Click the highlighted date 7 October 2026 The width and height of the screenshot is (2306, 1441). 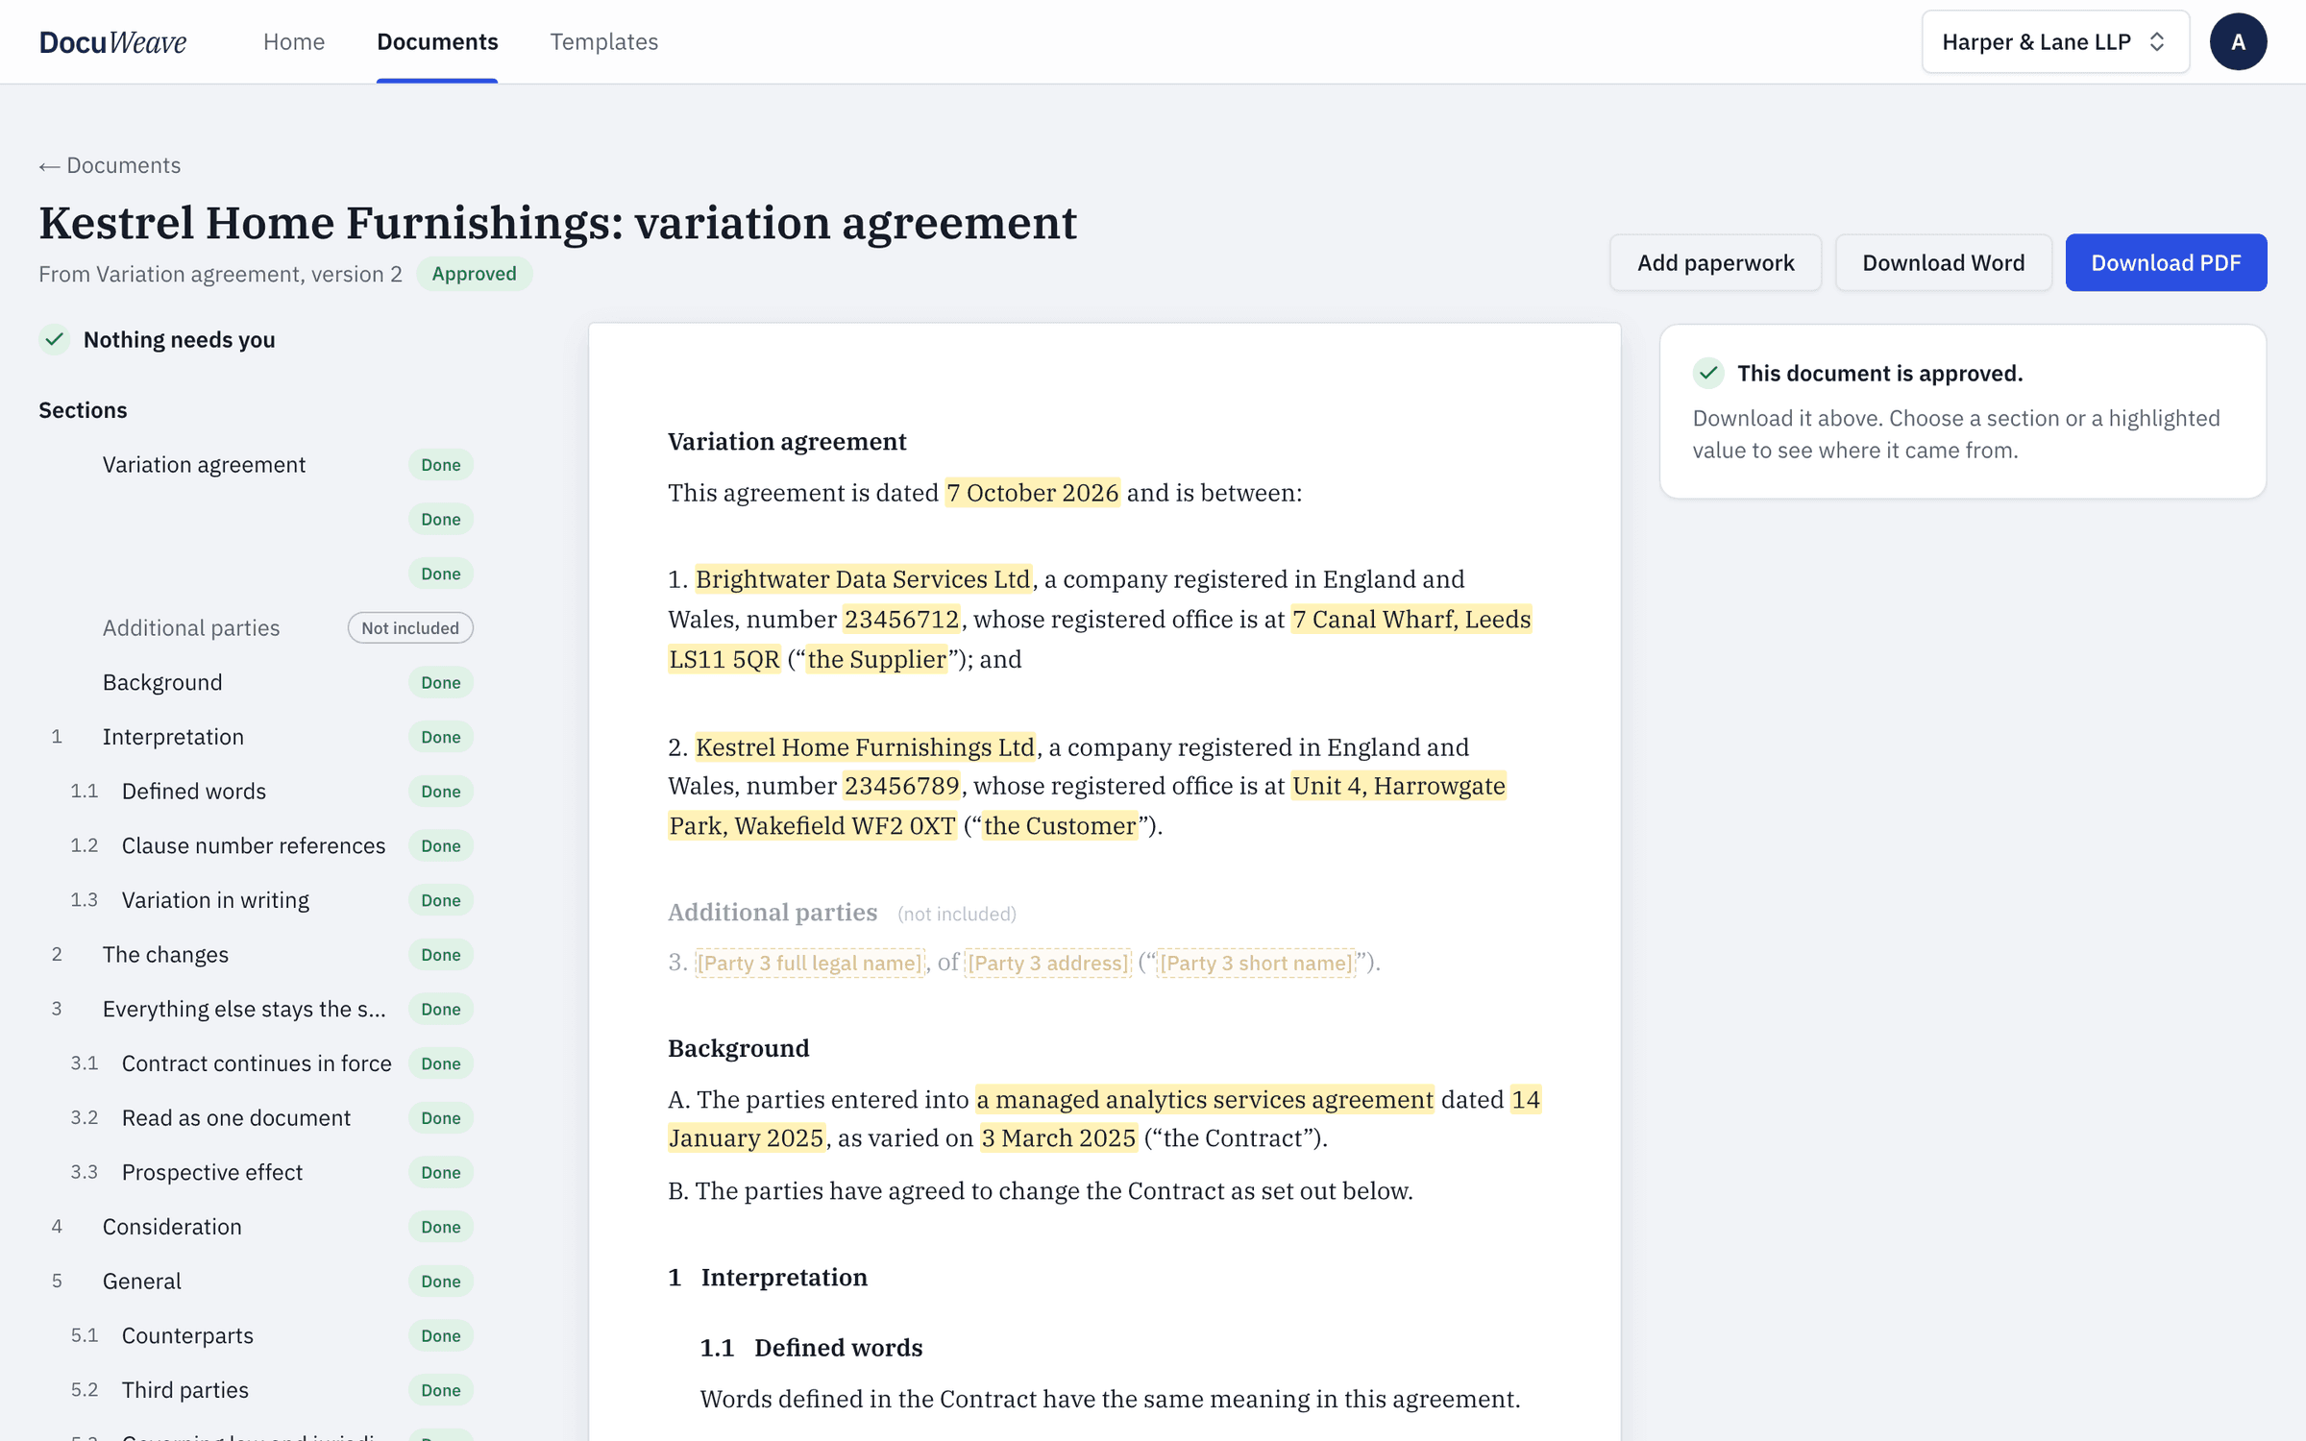(1032, 493)
